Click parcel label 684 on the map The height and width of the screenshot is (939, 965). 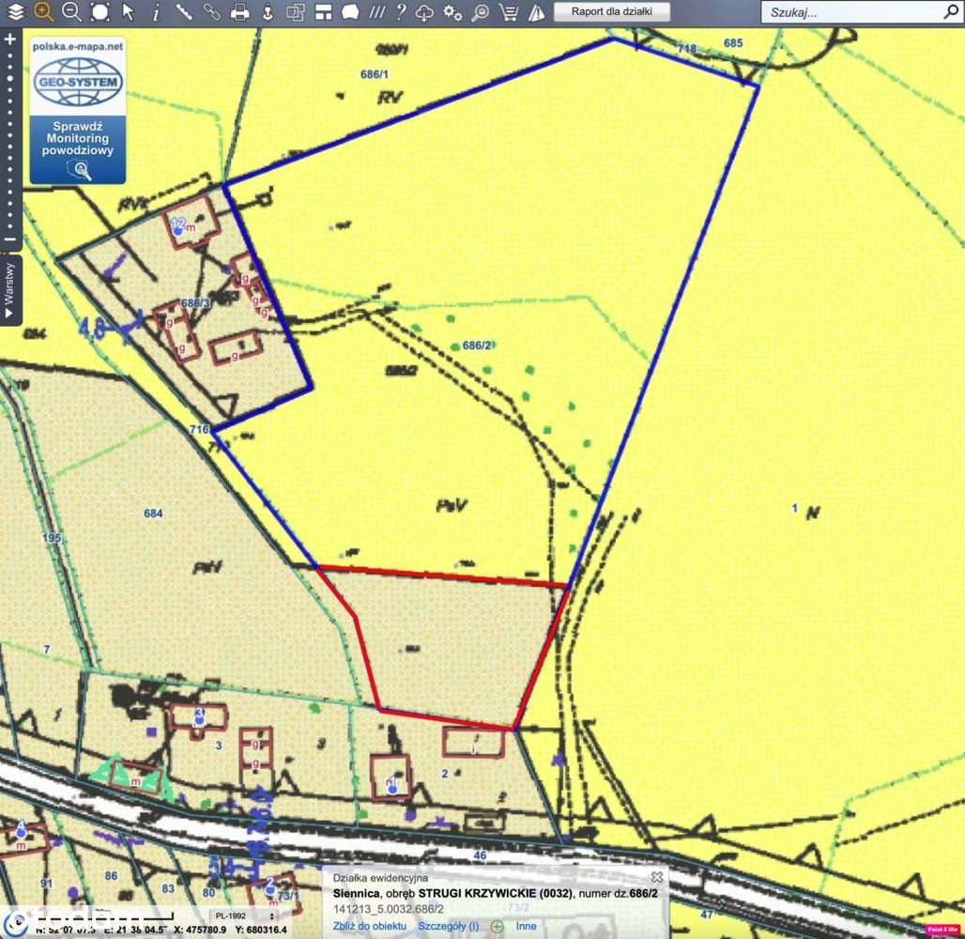[153, 513]
